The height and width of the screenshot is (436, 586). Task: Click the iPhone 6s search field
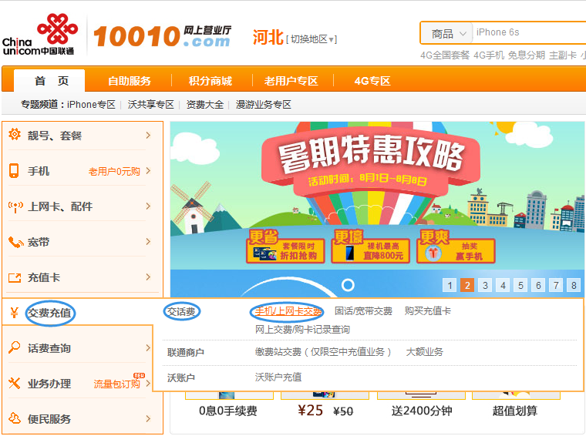[x=529, y=33]
